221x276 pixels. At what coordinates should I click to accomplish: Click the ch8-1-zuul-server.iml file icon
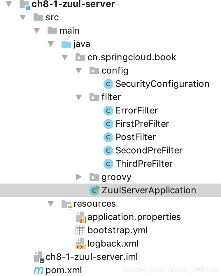pyautogui.click(x=39, y=257)
